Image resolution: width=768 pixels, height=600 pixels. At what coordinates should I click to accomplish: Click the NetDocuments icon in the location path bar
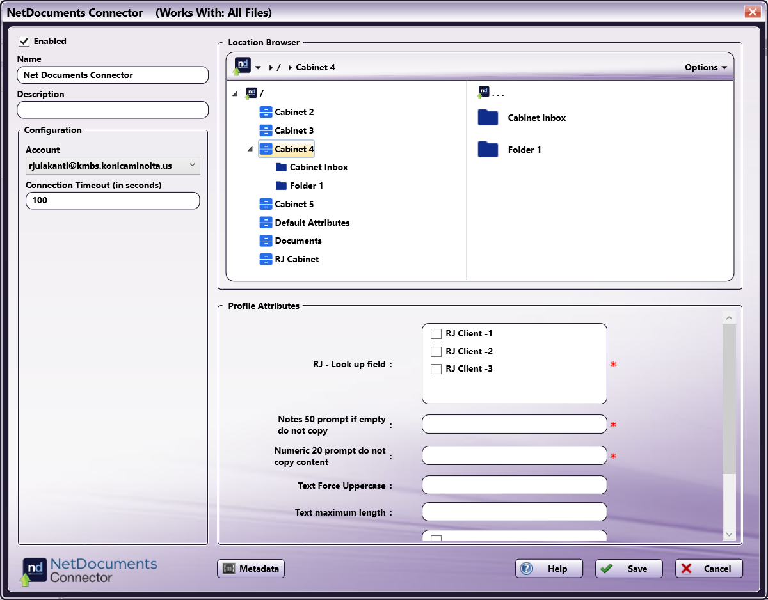242,66
